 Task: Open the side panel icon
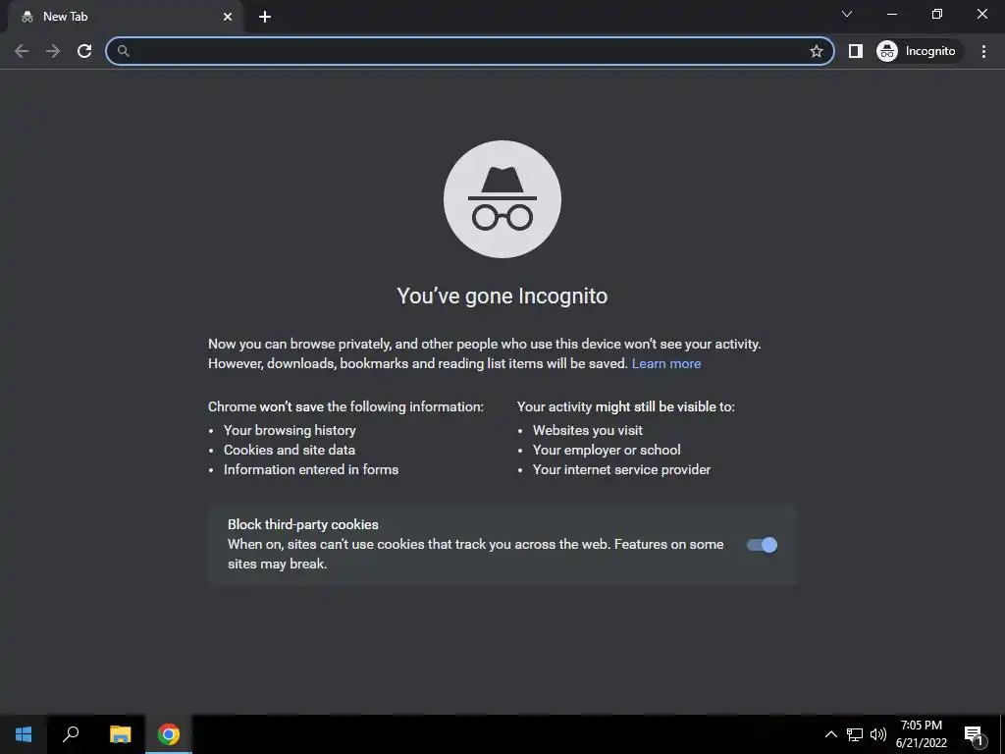pos(855,51)
